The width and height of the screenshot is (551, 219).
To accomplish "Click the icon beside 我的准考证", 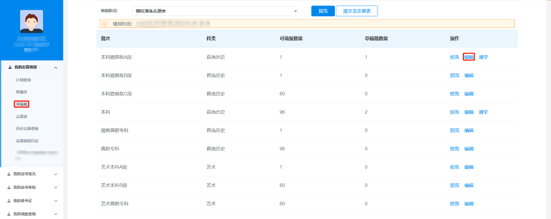I will (9, 201).
